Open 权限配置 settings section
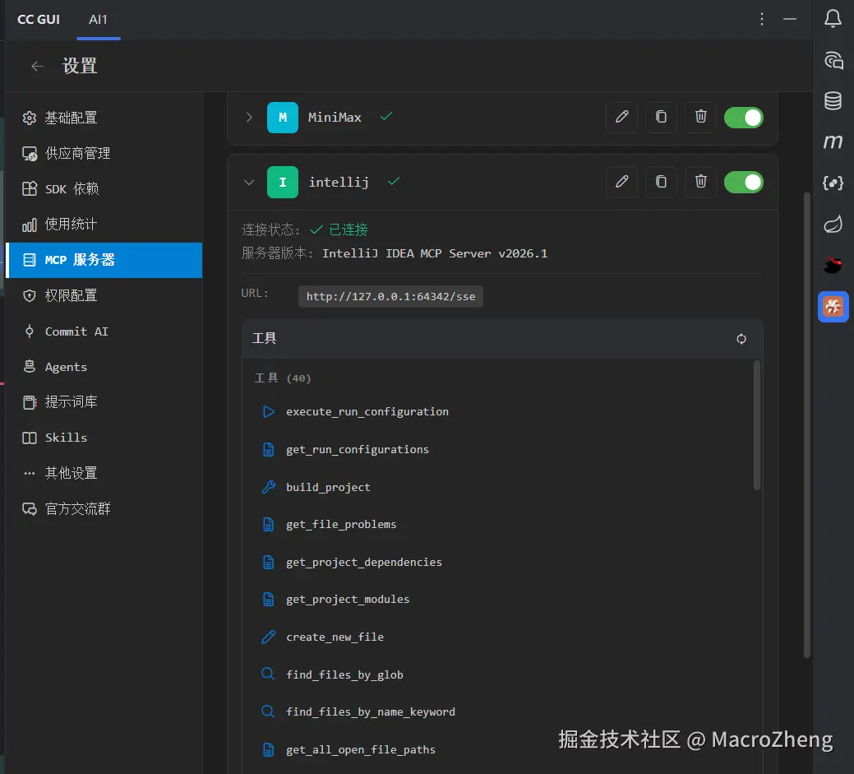This screenshot has width=854, height=774. pyautogui.click(x=104, y=295)
